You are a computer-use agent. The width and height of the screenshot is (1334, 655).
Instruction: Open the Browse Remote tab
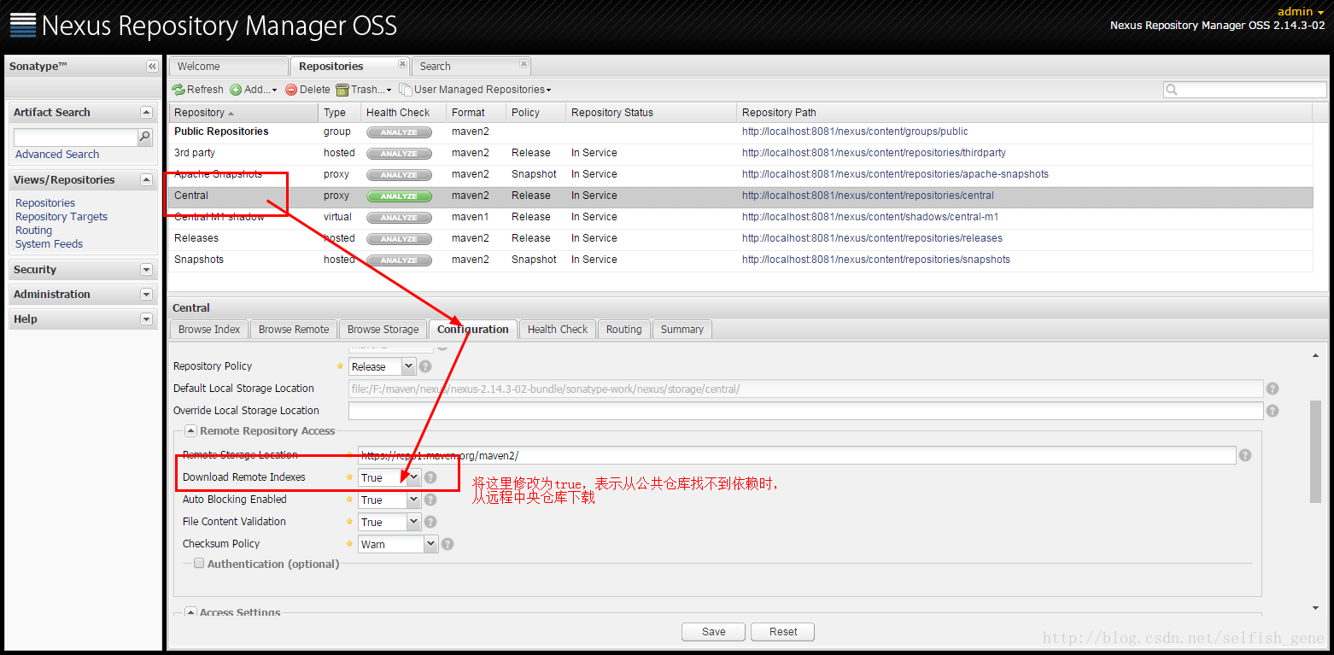[x=294, y=330]
